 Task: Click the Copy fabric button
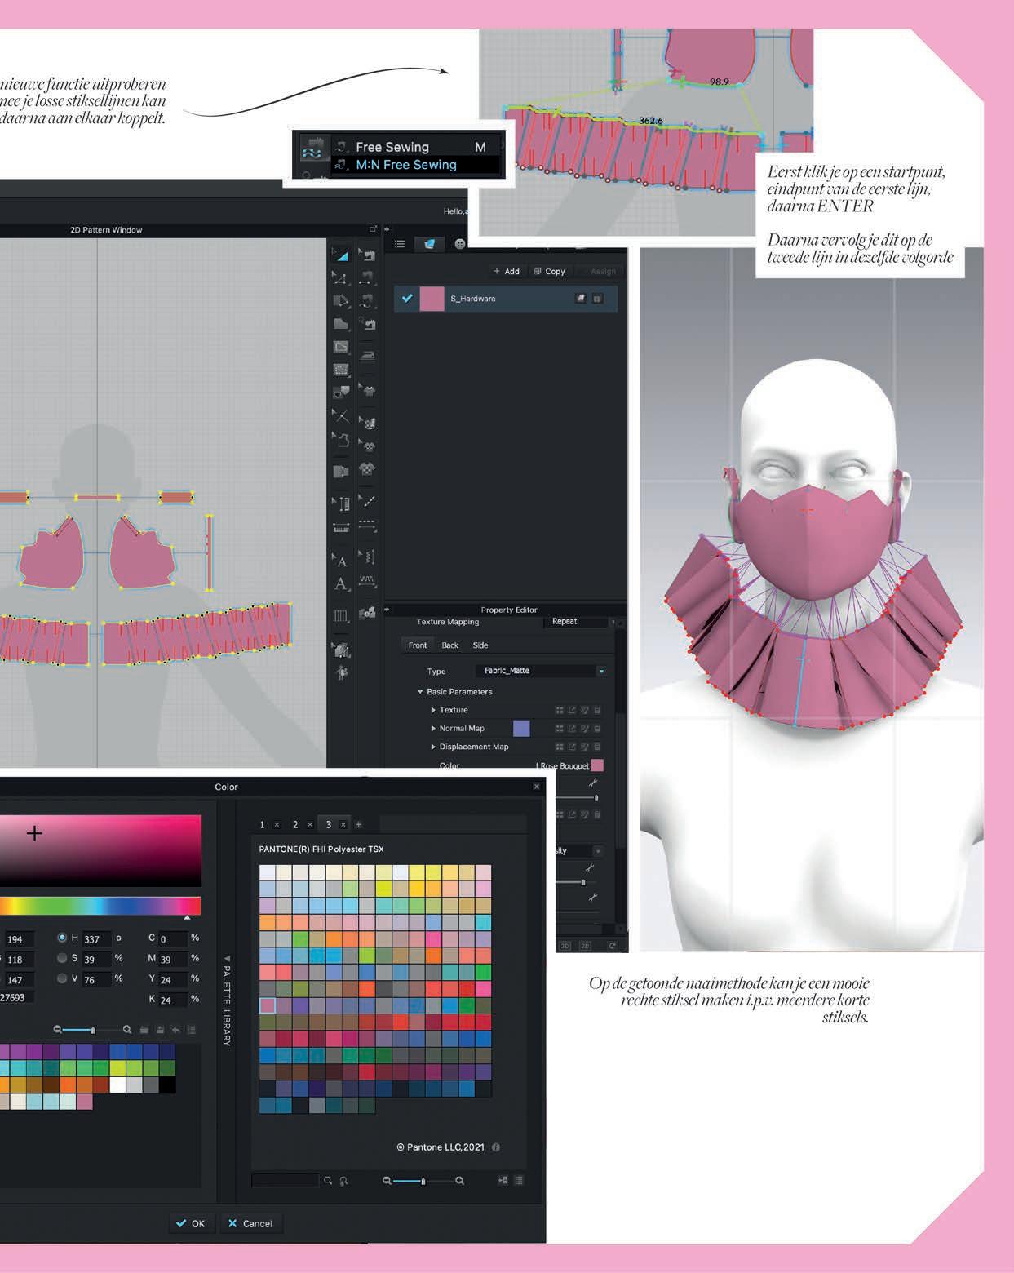coord(549,271)
